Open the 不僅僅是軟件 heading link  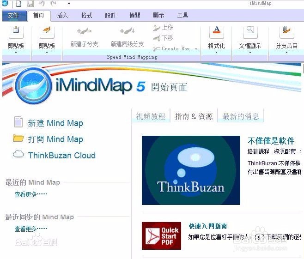pyautogui.click(x=271, y=141)
